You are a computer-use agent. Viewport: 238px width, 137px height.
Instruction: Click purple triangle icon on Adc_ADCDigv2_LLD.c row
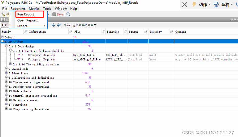click(x=19, y=59)
